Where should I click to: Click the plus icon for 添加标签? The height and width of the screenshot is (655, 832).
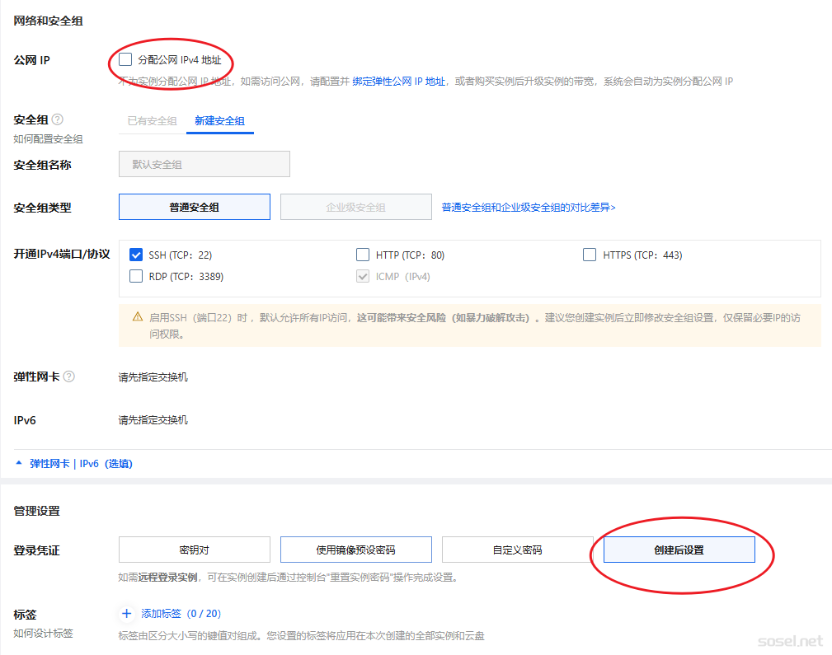pyautogui.click(x=127, y=613)
